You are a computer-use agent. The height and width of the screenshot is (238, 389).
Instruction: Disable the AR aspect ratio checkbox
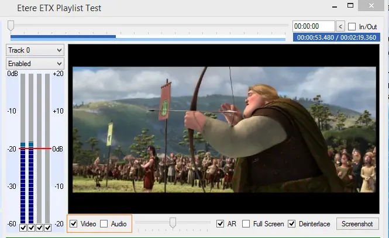tap(221, 224)
